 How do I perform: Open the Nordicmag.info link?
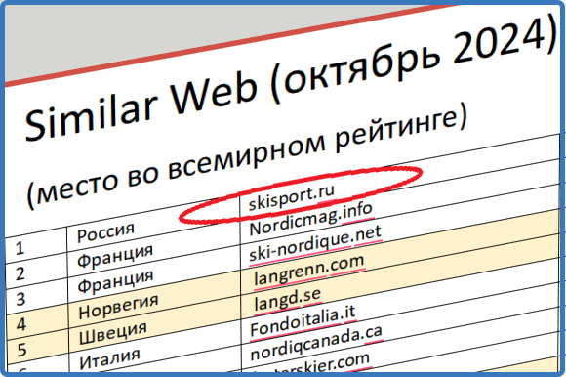pos(310,219)
